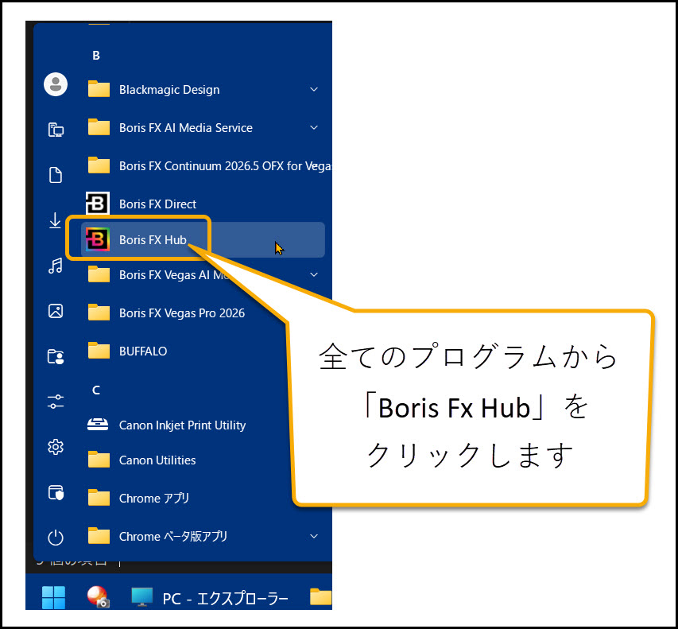Open the shield security icon in Start sidebar
The height and width of the screenshot is (629, 678).
56,492
